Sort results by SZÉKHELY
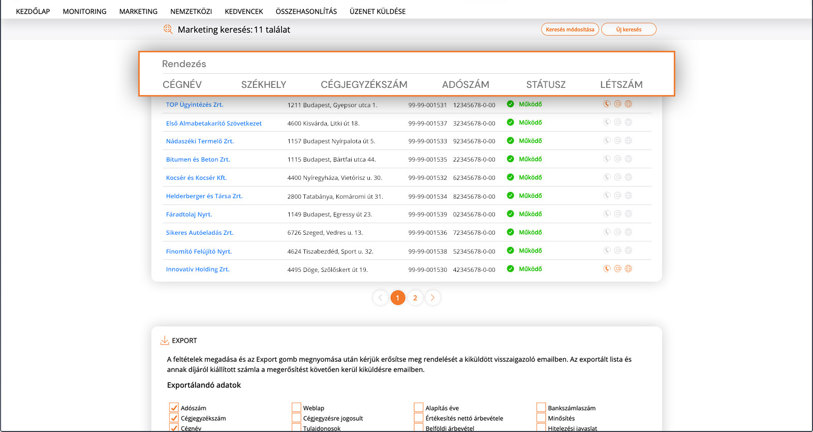Viewport: 813px width, 432px height. [x=264, y=84]
